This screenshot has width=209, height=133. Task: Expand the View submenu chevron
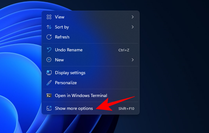pyautogui.click(x=133, y=17)
